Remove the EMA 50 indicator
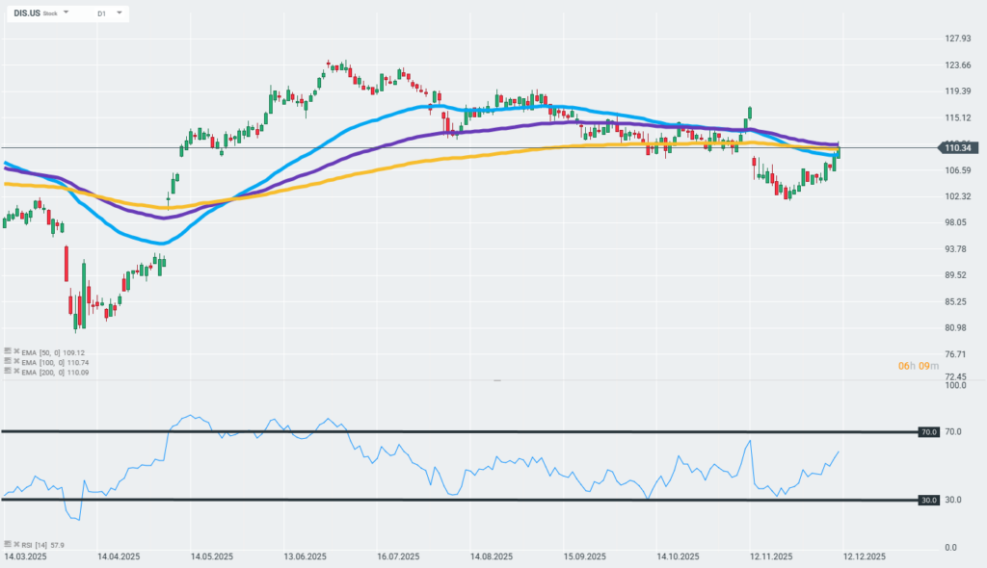The width and height of the screenshot is (987, 568). 16,351
